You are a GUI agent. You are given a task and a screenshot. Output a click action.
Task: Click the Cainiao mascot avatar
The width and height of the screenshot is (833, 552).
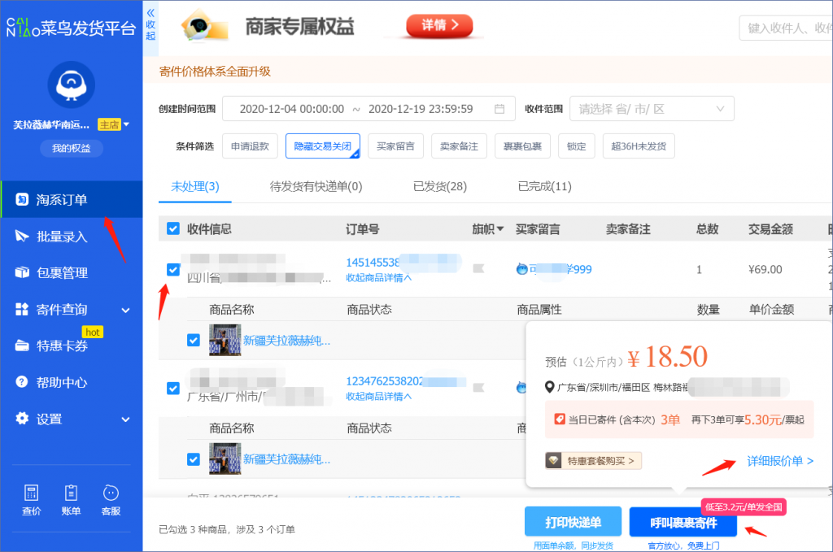pyautogui.click(x=72, y=85)
